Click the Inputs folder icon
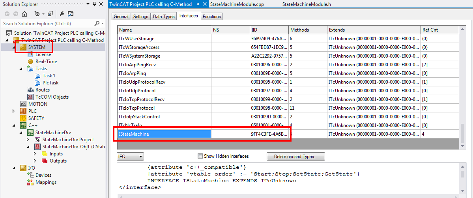This screenshot has width=473, height=198. tap(45, 154)
